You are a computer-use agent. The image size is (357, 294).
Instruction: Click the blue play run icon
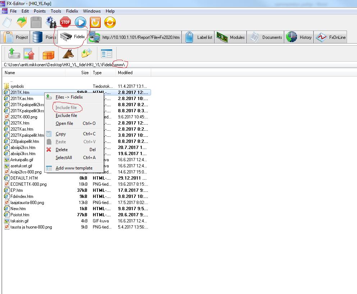pos(81,22)
